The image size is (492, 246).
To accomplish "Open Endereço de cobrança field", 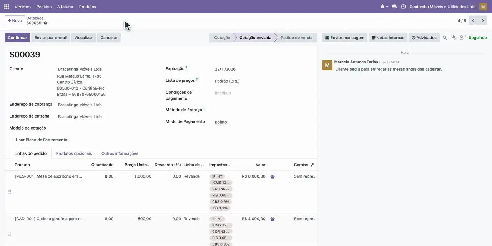I will click(106, 105).
